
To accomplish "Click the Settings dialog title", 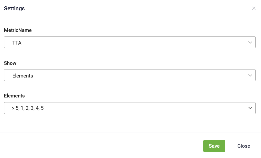I will tap(14, 8).
